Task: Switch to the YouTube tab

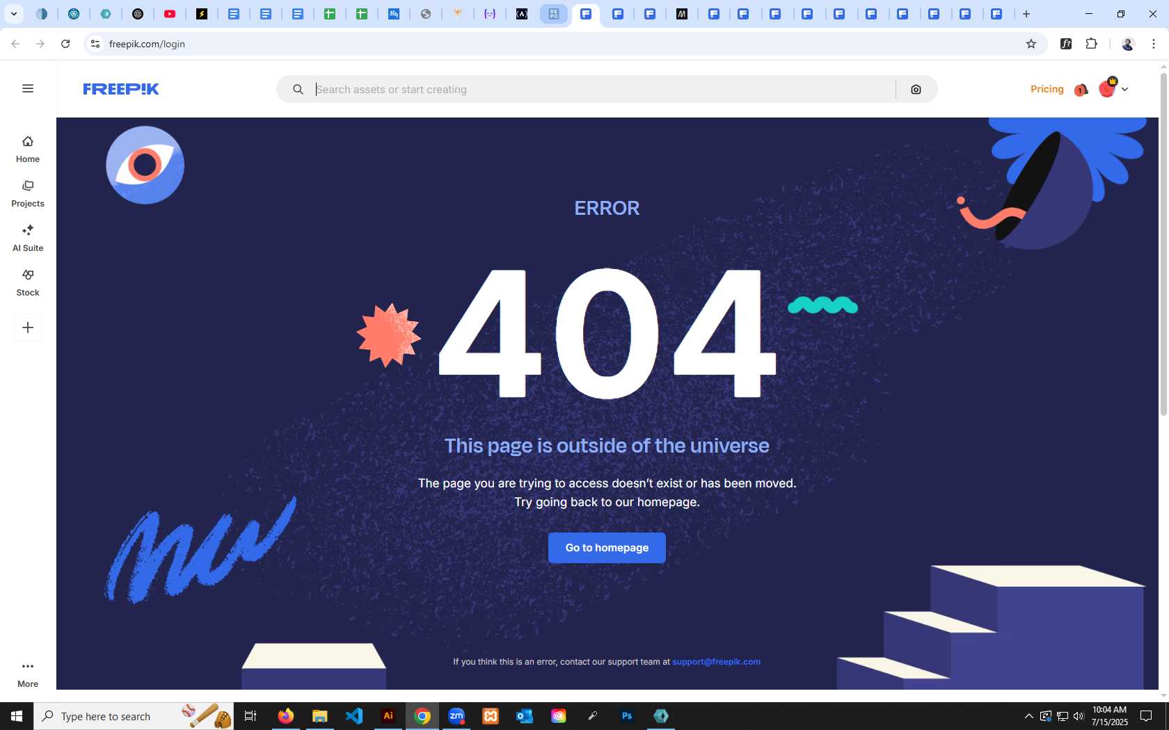Action: pos(170,14)
